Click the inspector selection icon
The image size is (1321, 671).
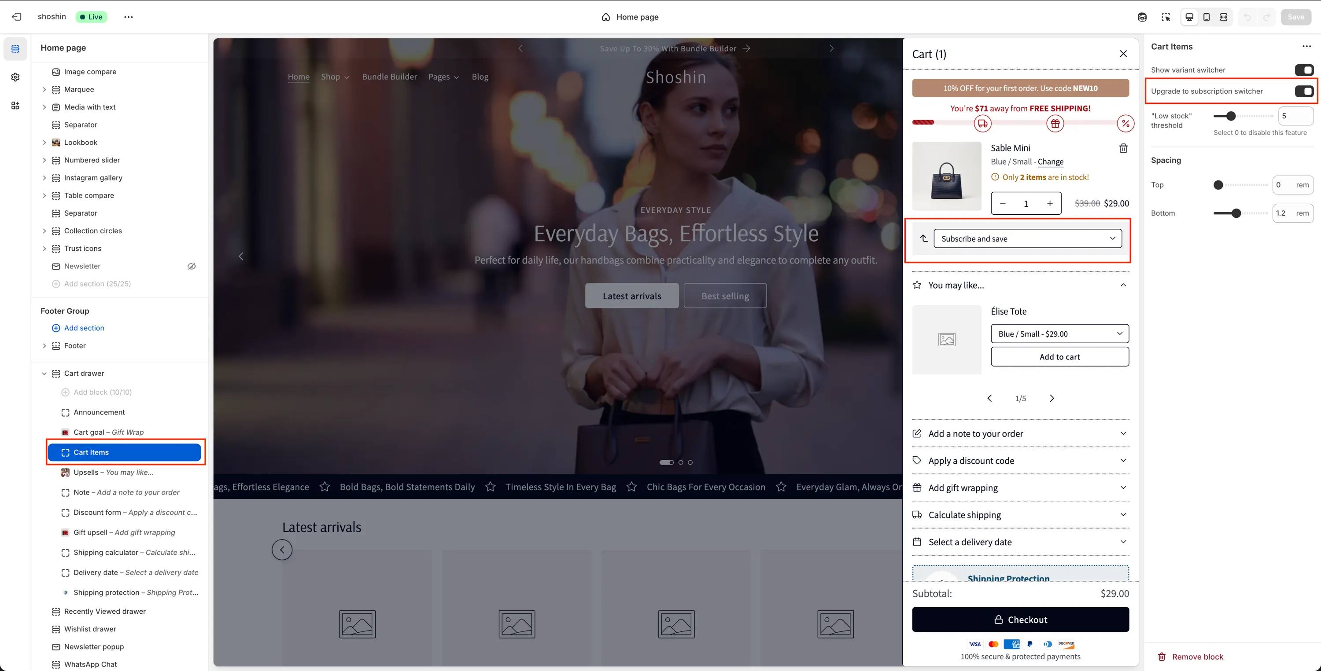pos(1166,17)
